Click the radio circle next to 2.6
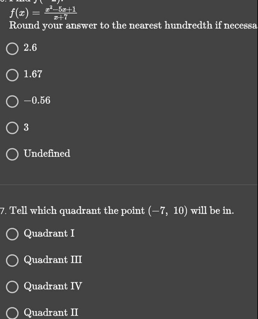The width and height of the screenshot is (258, 319). (12, 48)
